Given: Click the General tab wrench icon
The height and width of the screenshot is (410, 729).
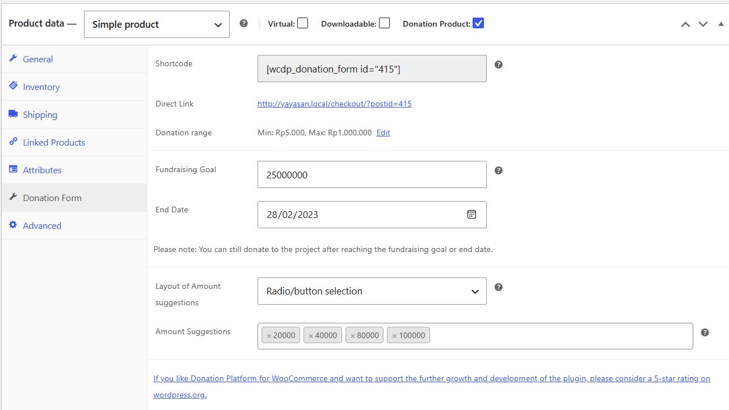Looking at the screenshot, I should [x=13, y=58].
